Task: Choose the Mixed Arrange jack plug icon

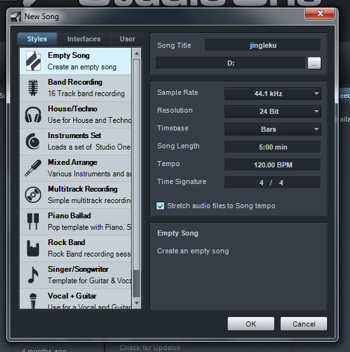Action: point(33,168)
